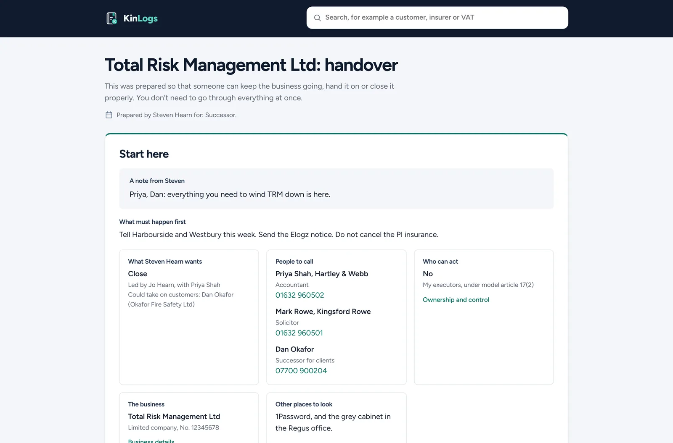Image resolution: width=673 pixels, height=443 pixels.
Task: Click 'Other places to look' card title
Action: (x=304, y=404)
